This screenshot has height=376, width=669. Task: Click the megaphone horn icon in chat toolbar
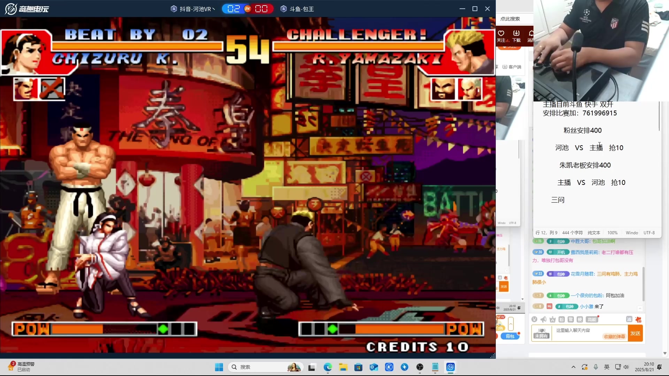(543, 320)
